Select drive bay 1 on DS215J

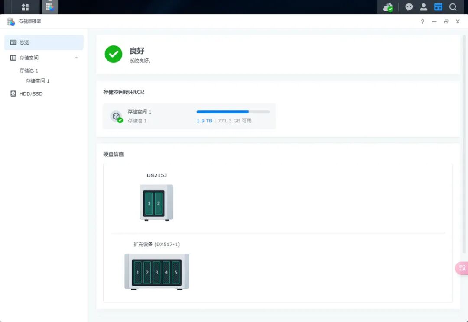[x=149, y=203]
